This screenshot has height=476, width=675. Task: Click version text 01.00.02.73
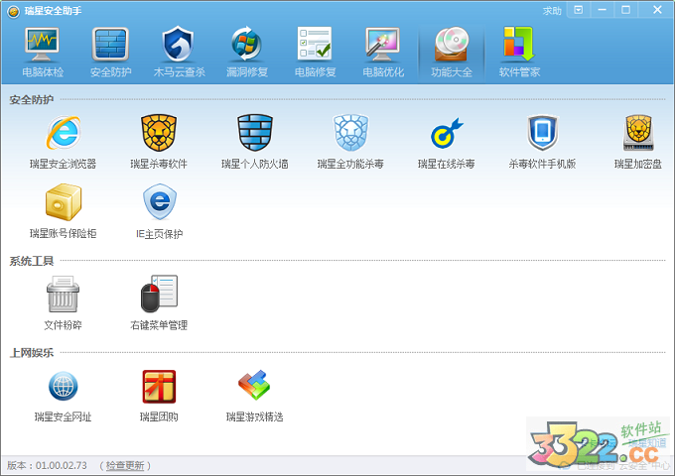(62, 465)
